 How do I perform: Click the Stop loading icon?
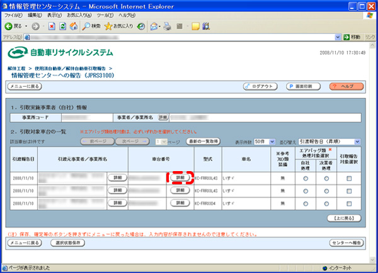tap(52, 26)
